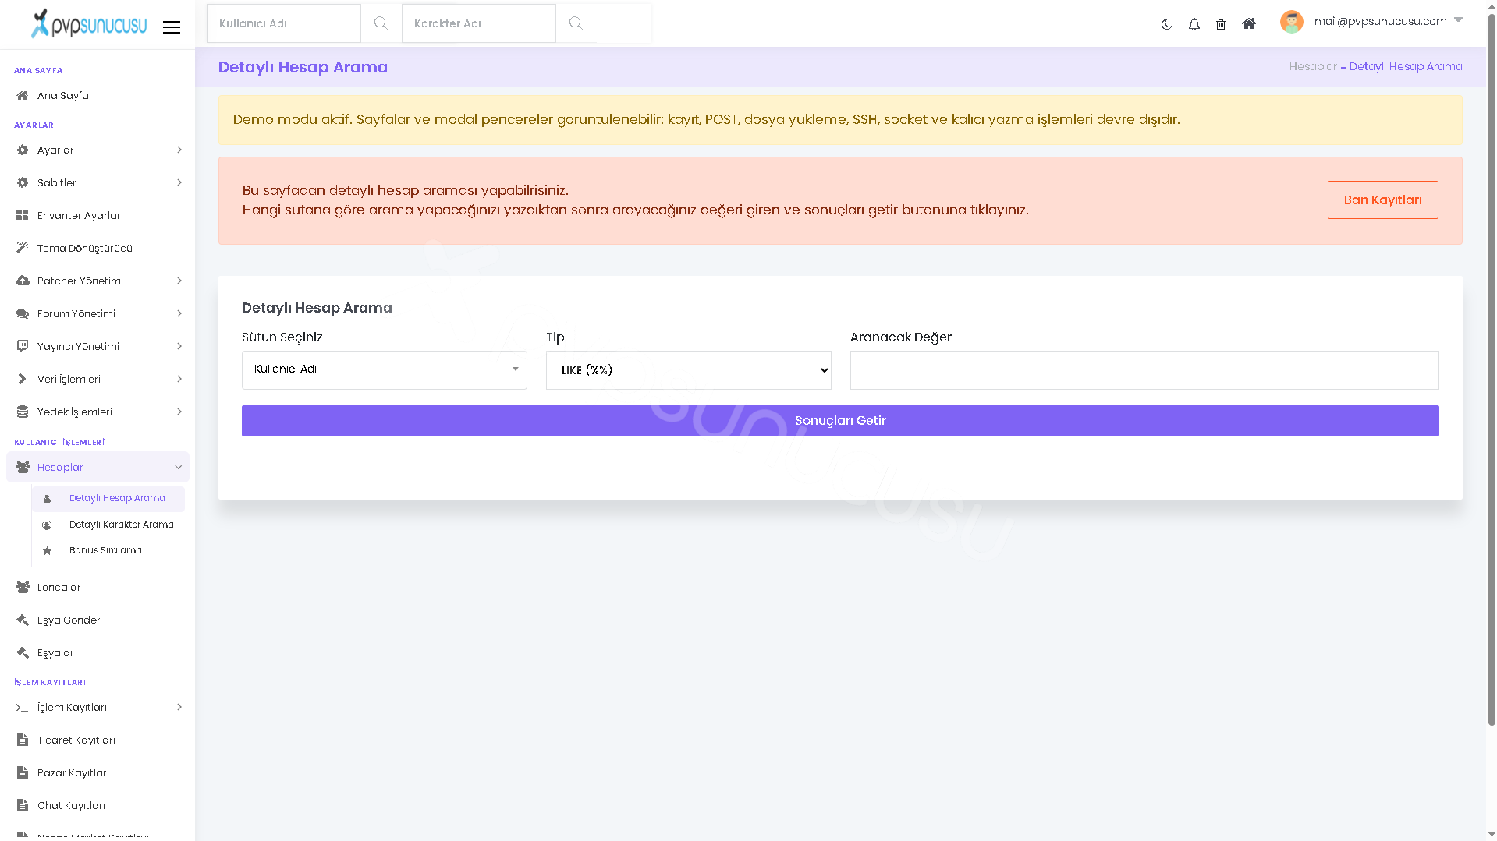Click the user avatar icon
Viewport: 1497px width, 841px height.
click(1292, 22)
